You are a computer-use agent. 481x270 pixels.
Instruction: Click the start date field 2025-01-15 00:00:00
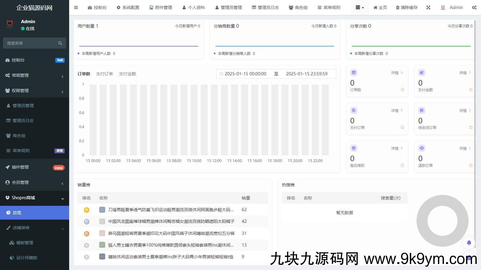pyautogui.click(x=245, y=74)
